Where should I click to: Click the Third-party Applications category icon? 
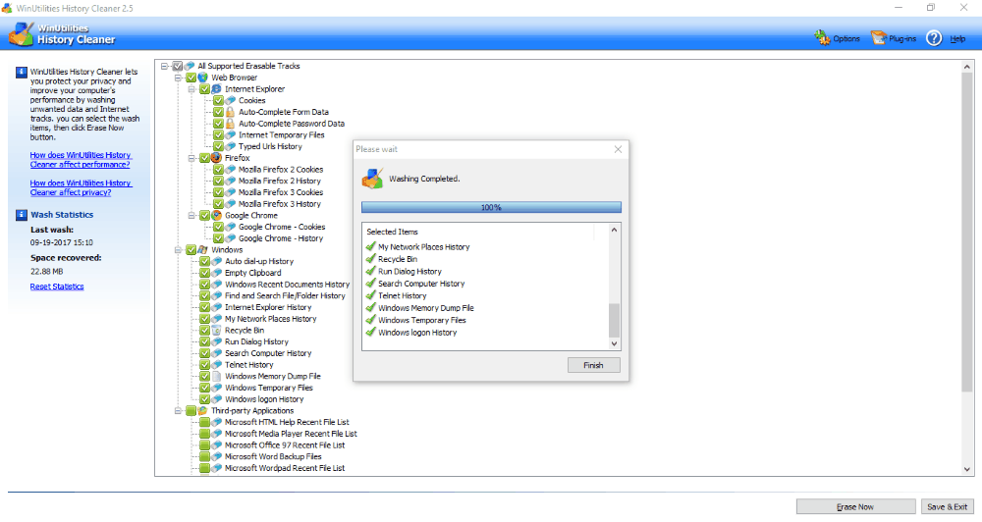click(x=203, y=410)
